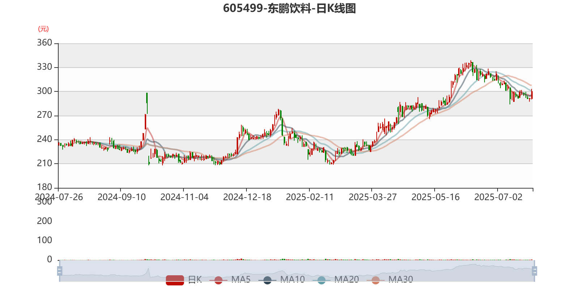This screenshot has width=579, height=289.
Task: Toggle MA30 line legend item
Action: pos(390,280)
